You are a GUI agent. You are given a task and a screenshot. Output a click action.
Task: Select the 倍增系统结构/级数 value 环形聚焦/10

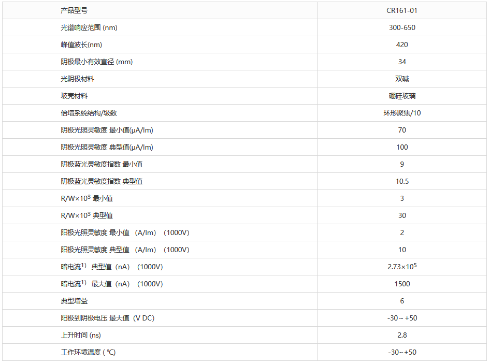coord(402,113)
